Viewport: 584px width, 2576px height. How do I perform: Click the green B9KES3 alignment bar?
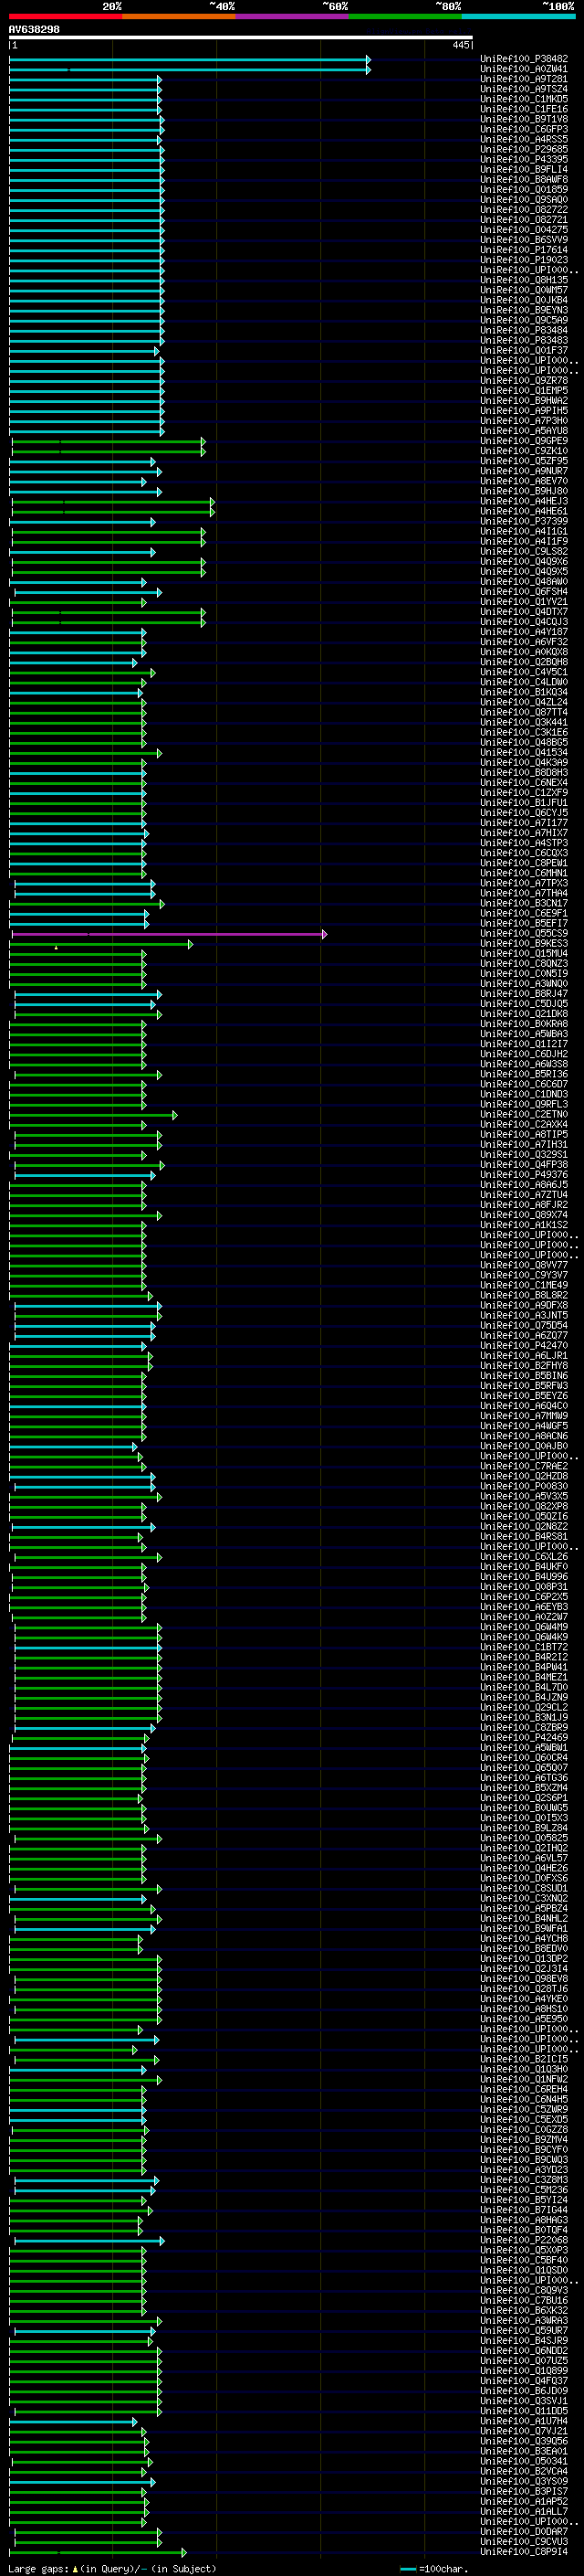pos(100,944)
